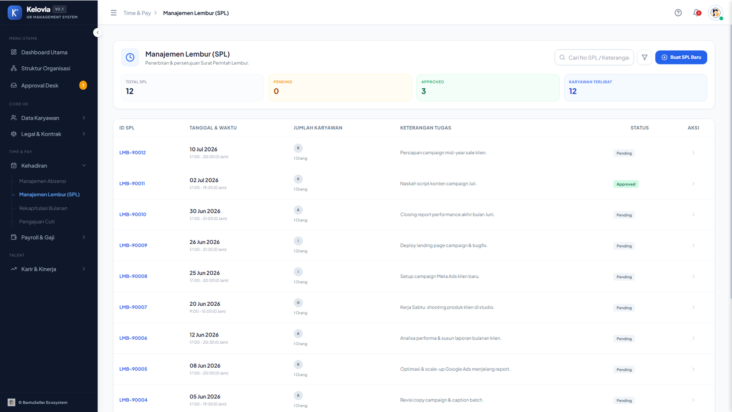Click the Data Karyawan people icon
This screenshot has height=412, width=732.
point(14,118)
